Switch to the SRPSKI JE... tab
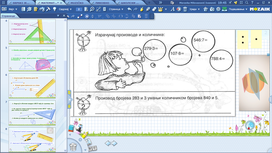 [x=21, y=3]
